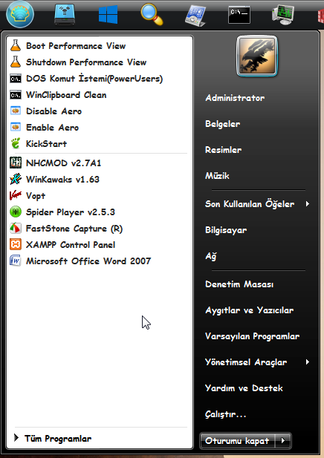Image resolution: width=324 pixels, height=458 pixels.
Task: Click the WinClipboard Clean console icon
Action: [16, 95]
